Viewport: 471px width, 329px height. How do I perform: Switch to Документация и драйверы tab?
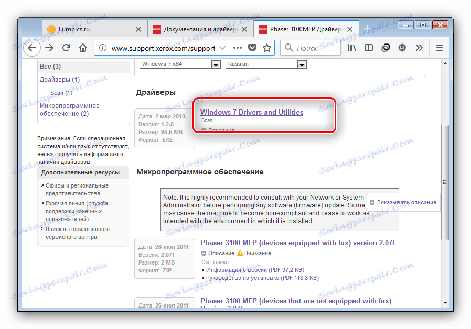point(201,29)
